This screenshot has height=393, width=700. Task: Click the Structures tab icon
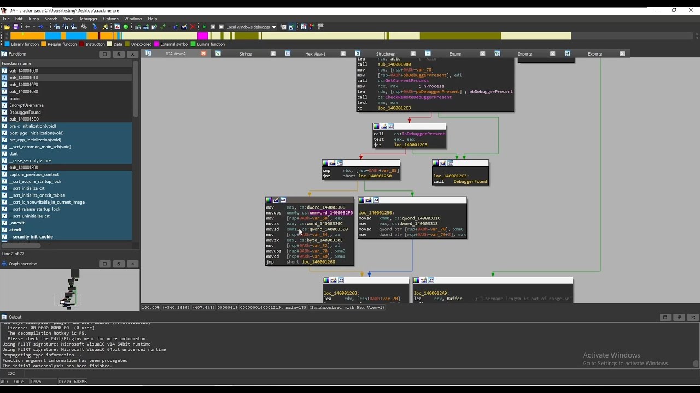[x=358, y=53]
